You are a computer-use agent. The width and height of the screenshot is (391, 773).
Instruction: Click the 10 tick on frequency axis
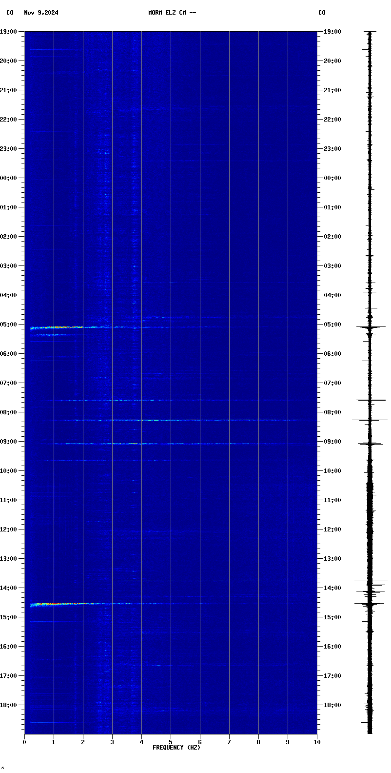click(317, 742)
